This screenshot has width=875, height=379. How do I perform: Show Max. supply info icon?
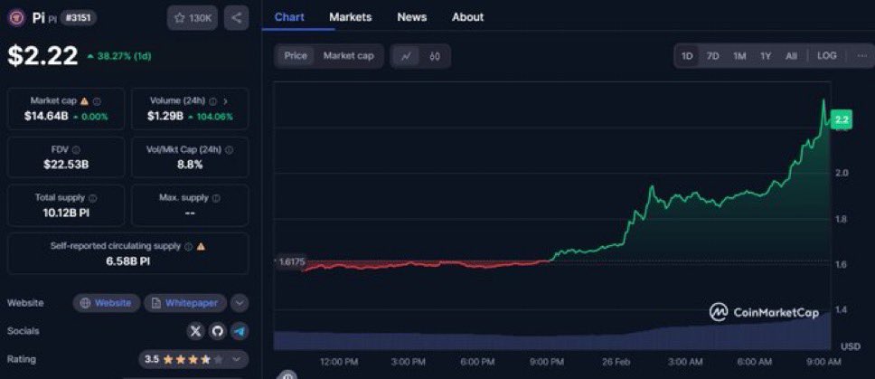(216, 197)
